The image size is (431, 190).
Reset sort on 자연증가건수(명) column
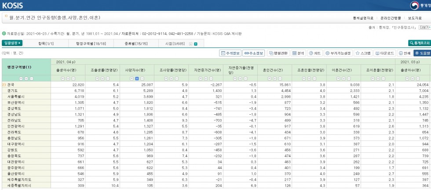point(211,78)
